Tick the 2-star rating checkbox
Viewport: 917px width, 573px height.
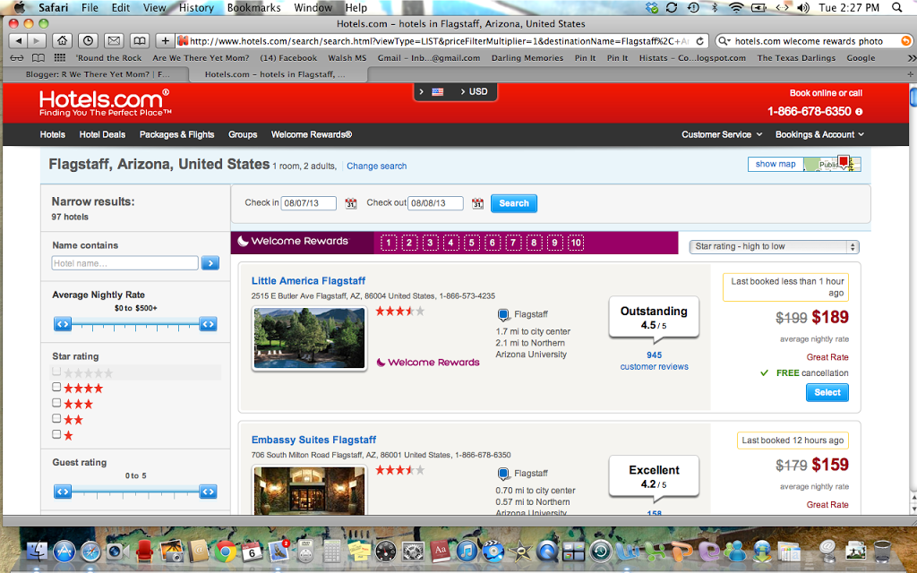click(x=56, y=419)
